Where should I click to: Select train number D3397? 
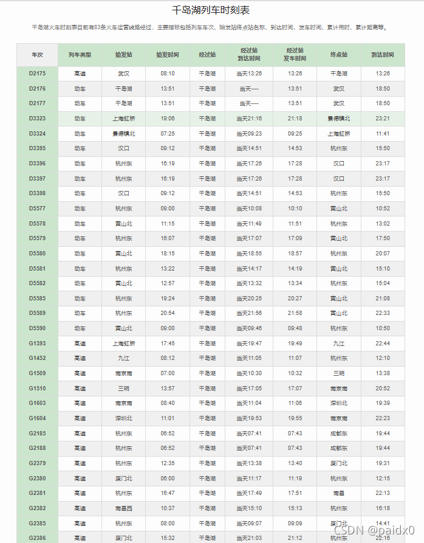coord(37,179)
